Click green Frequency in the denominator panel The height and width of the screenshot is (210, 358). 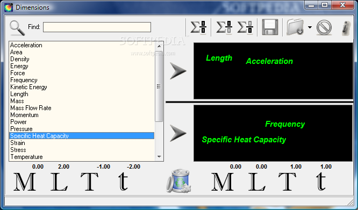tap(285, 124)
